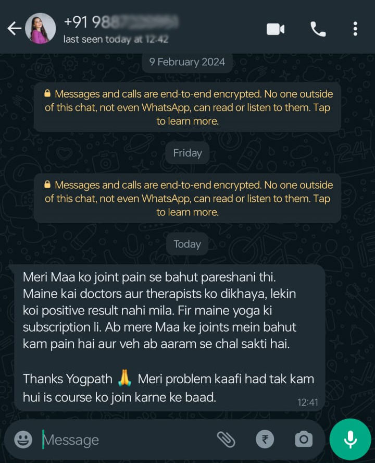Image resolution: width=375 pixels, height=463 pixels.
Task: Tap the first end-to-end encryption notice
Action: point(187,107)
